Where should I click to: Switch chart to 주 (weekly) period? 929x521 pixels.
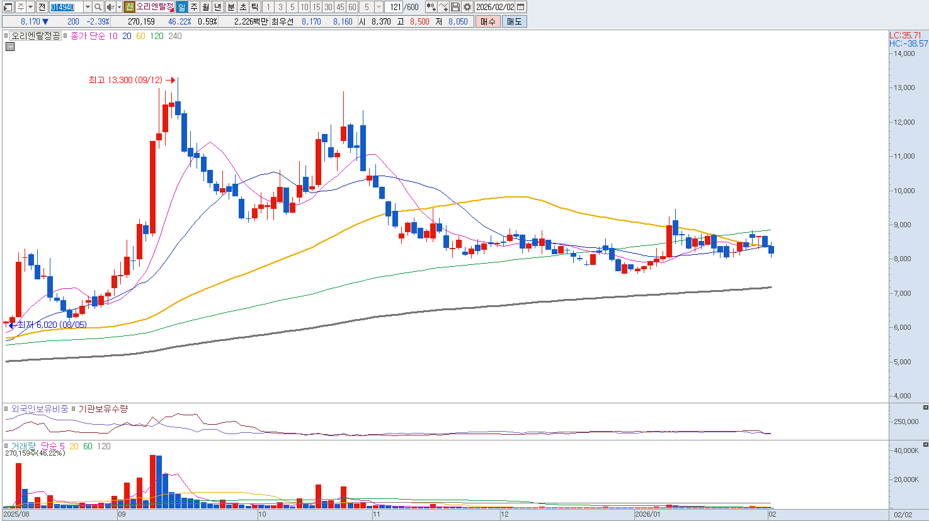tap(194, 7)
